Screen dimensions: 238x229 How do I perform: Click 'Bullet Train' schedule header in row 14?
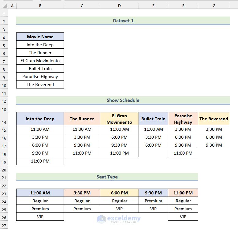click(x=153, y=119)
